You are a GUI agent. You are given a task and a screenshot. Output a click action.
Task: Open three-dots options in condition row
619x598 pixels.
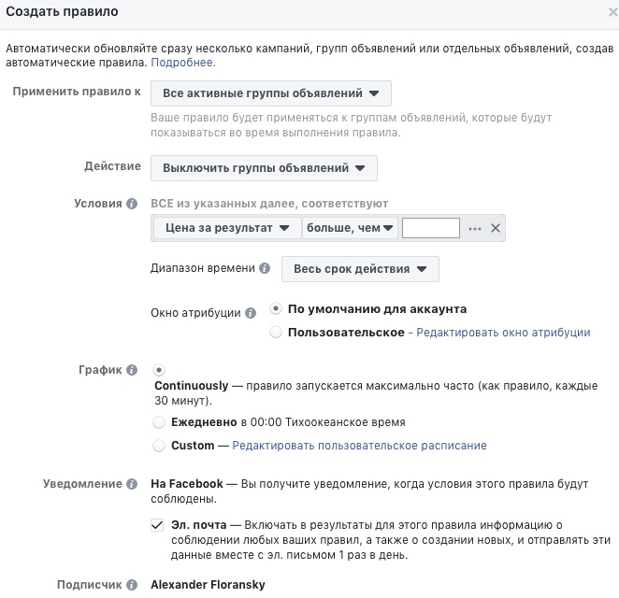(x=474, y=228)
